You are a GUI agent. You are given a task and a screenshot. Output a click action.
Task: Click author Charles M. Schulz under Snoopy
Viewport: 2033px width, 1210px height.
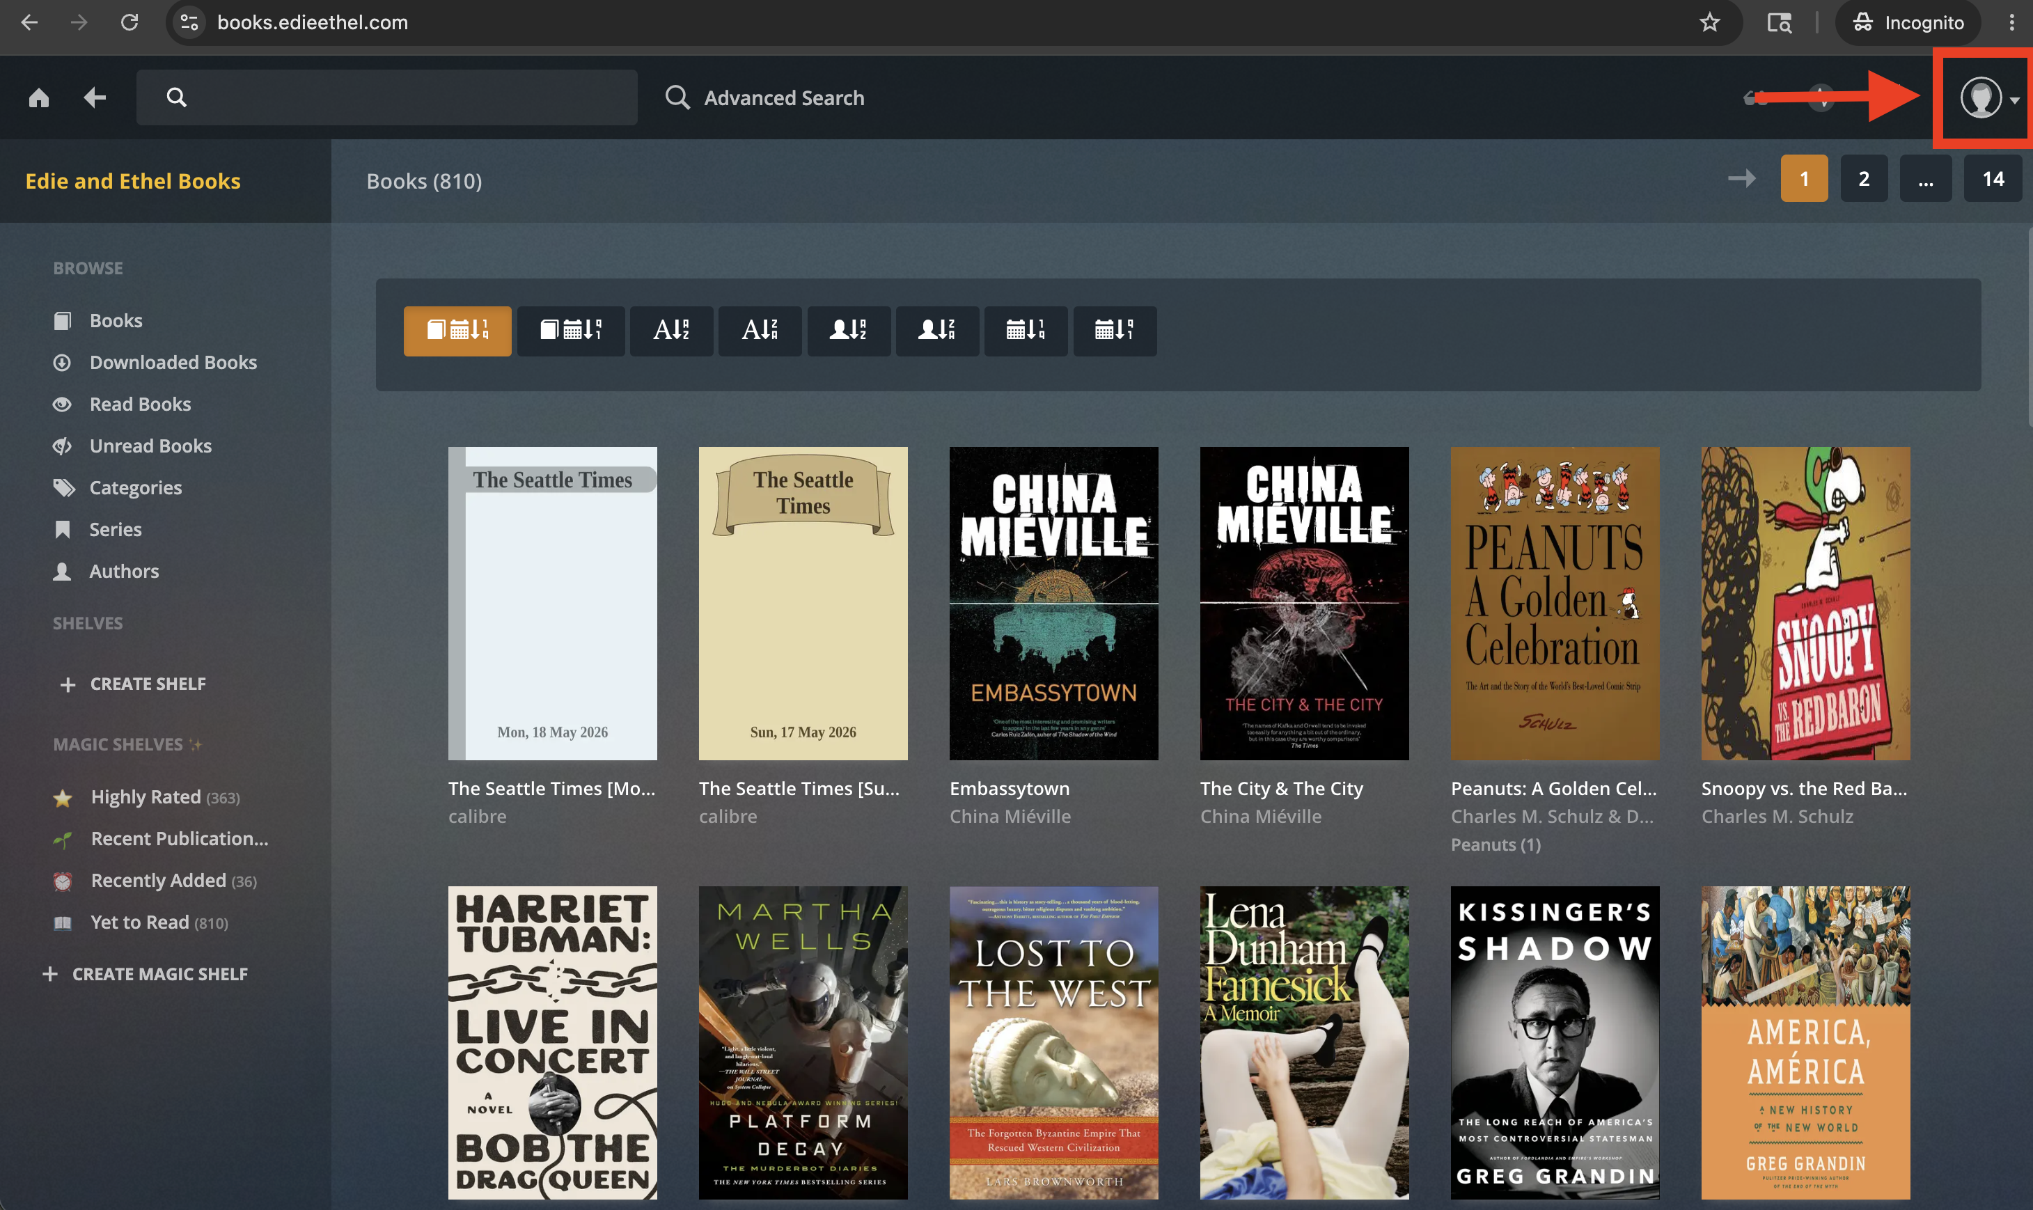coord(1777,816)
